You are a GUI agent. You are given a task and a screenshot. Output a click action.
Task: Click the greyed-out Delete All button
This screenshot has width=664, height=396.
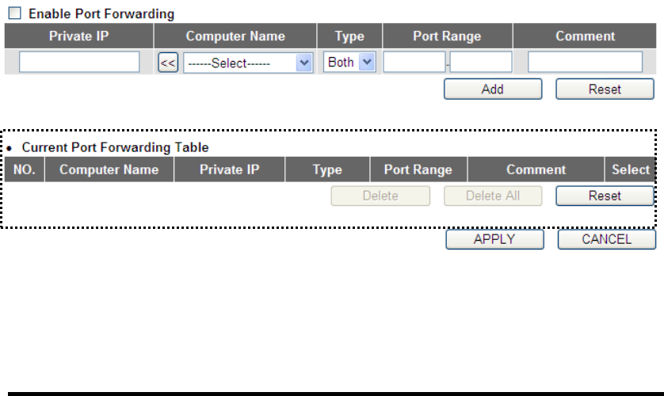tap(493, 196)
